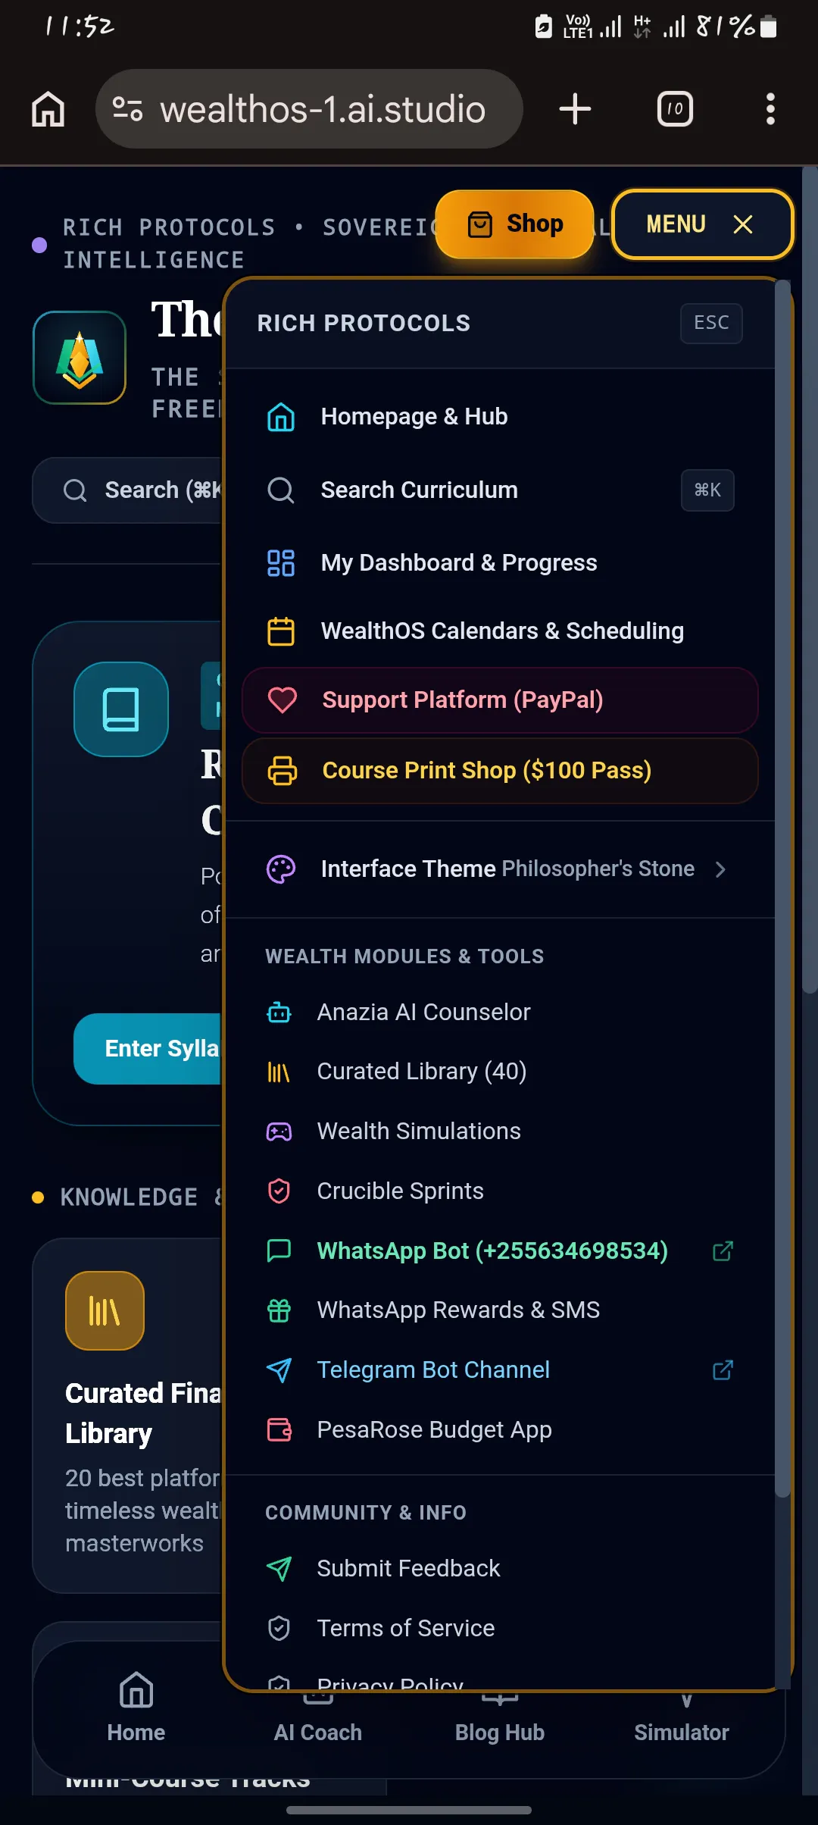The height and width of the screenshot is (1825, 818).
Task: Close the menu with the MENU X button
Action: (x=702, y=224)
